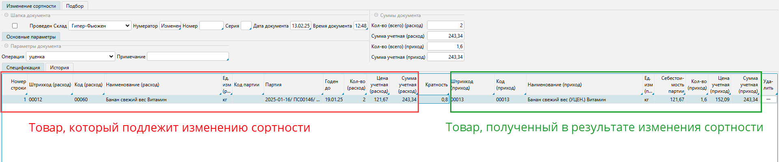The width and height of the screenshot is (779, 162).
Task: Collapse the 'Суммы документа' section
Action: click(x=376, y=15)
